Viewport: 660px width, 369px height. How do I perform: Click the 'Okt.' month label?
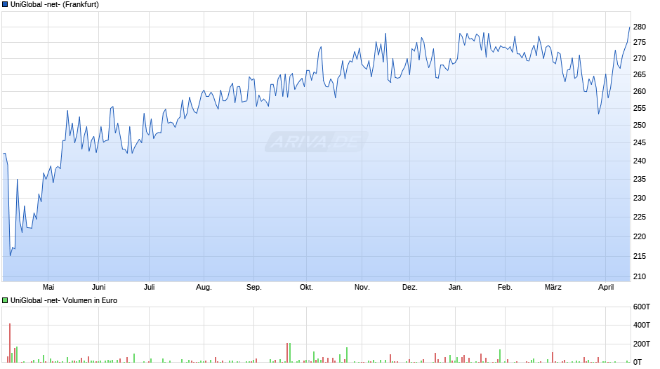(306, 287)
